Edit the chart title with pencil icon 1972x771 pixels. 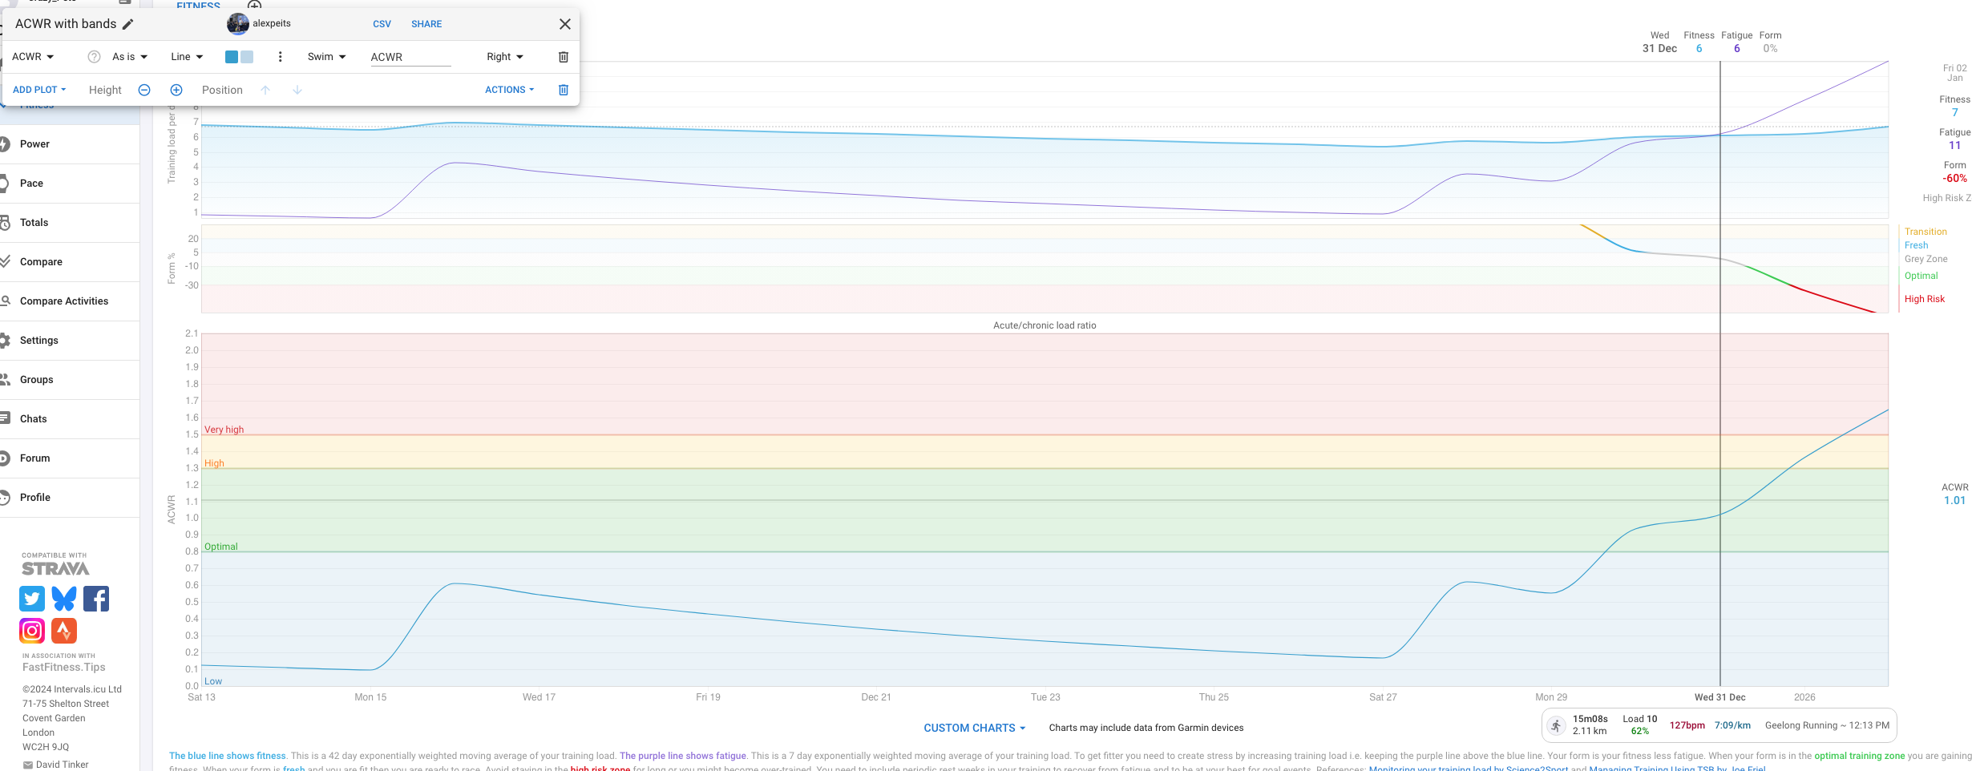[x=127, y=24]
